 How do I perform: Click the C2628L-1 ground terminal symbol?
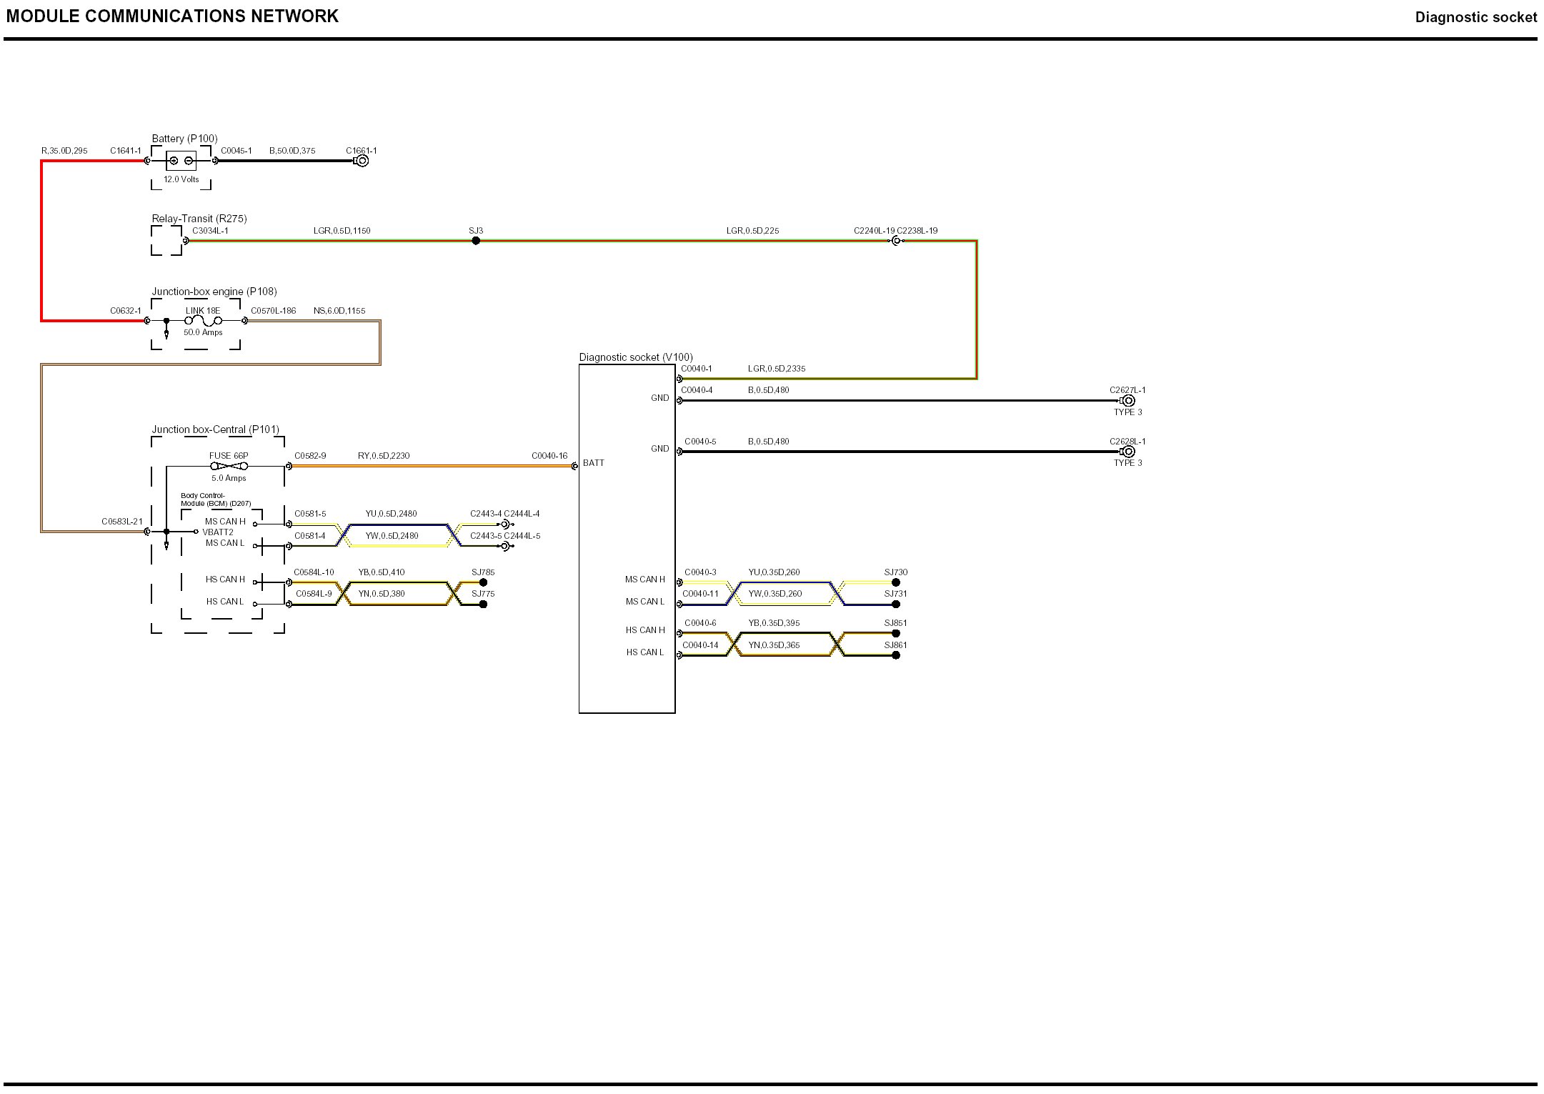(x=1128, y=452)
